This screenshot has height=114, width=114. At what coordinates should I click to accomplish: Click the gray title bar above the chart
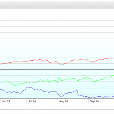57,5
